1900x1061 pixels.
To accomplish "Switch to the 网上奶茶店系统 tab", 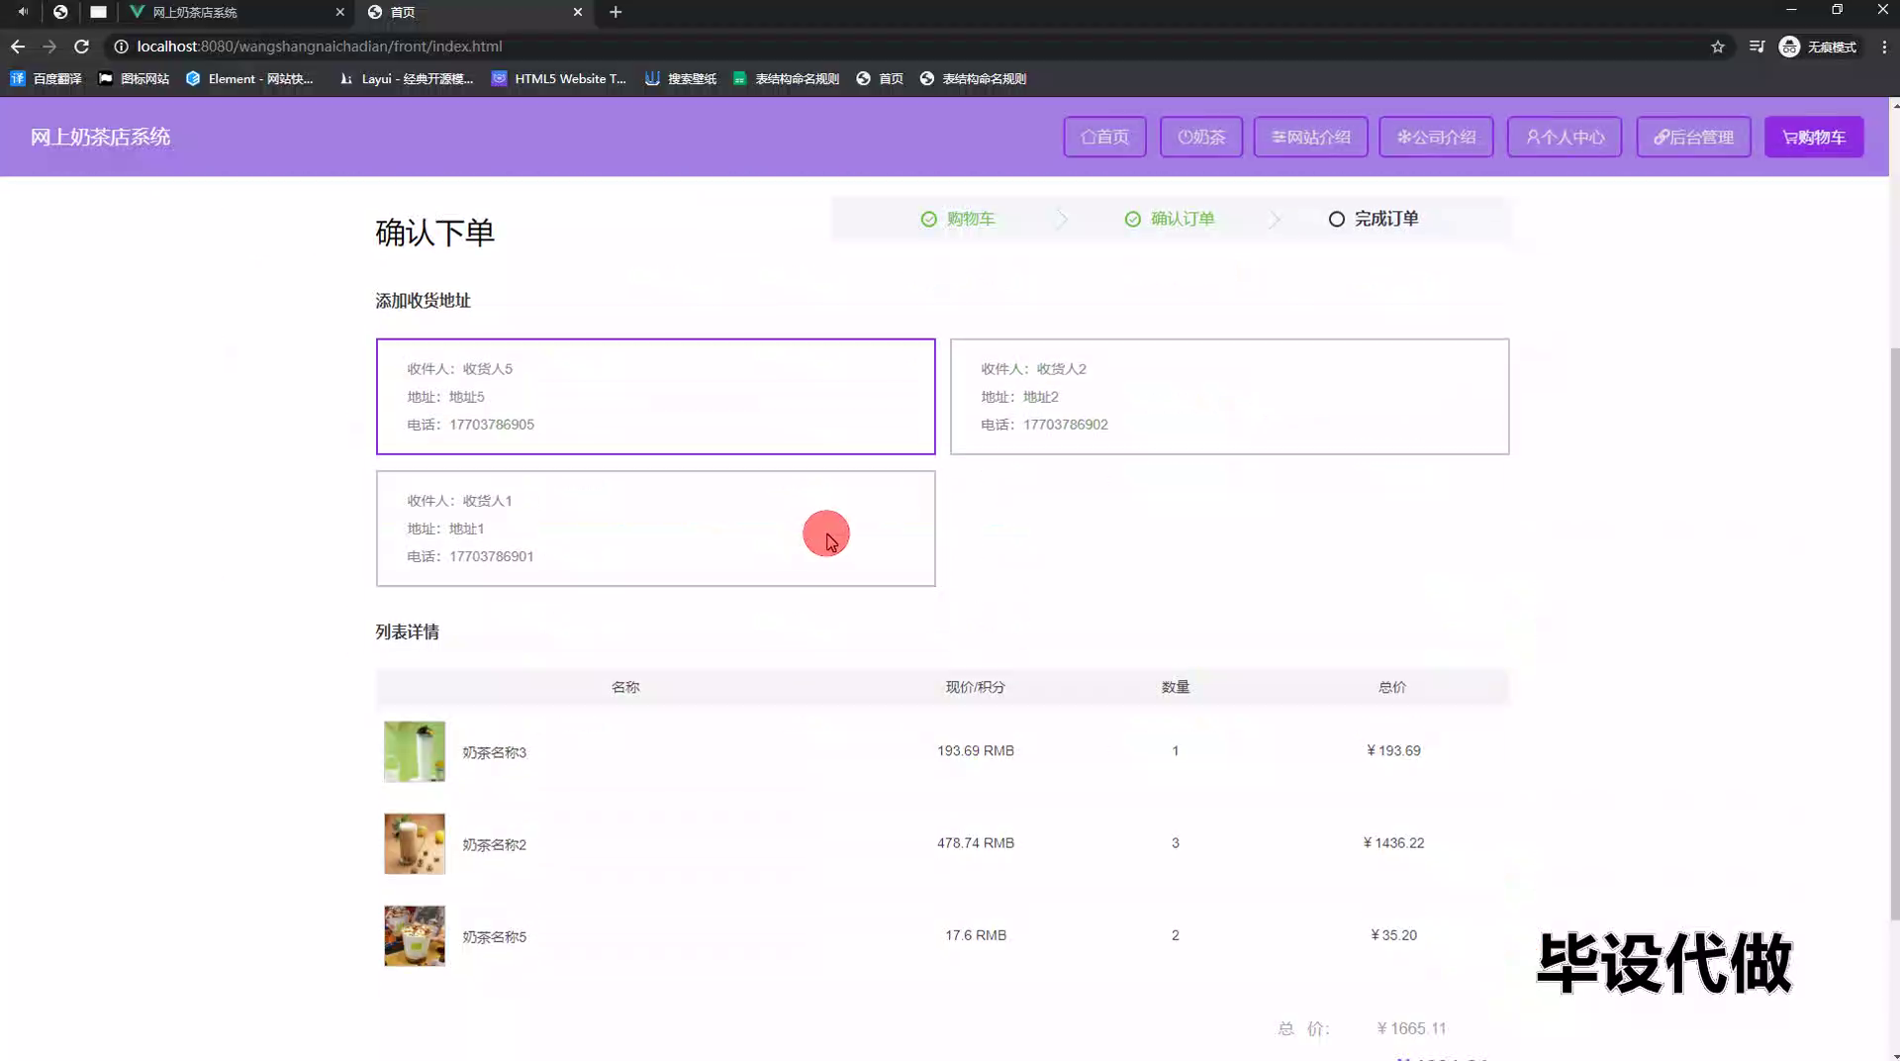I will [237, 12].
